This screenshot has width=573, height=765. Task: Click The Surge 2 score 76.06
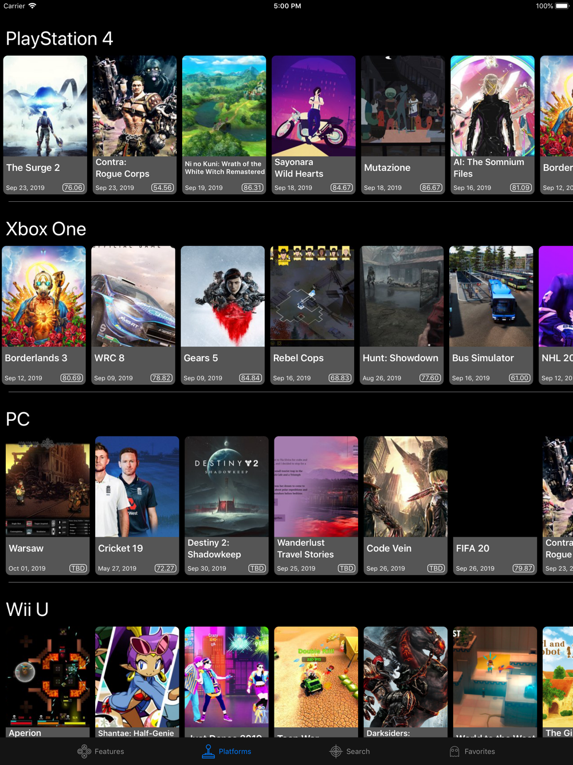tap(73, 188)
